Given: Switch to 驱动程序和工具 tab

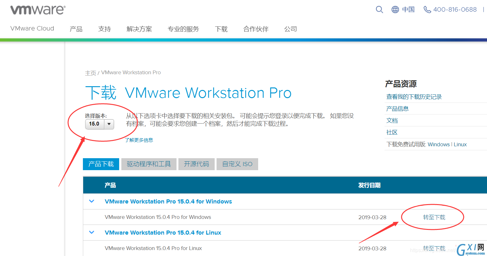Looking at the screenshot, I should pyautogui.click(x=148, y=164).
